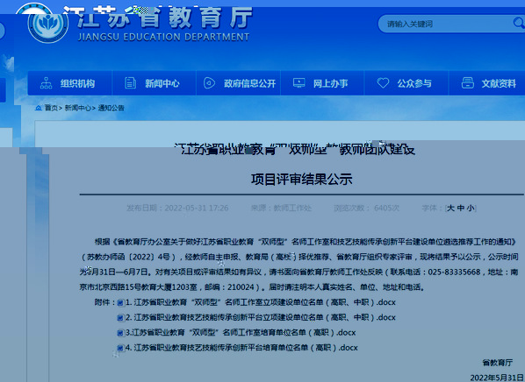Click the document icon beside 新闻中心
This screenshot has width=525, height=382.
point(130,83)
